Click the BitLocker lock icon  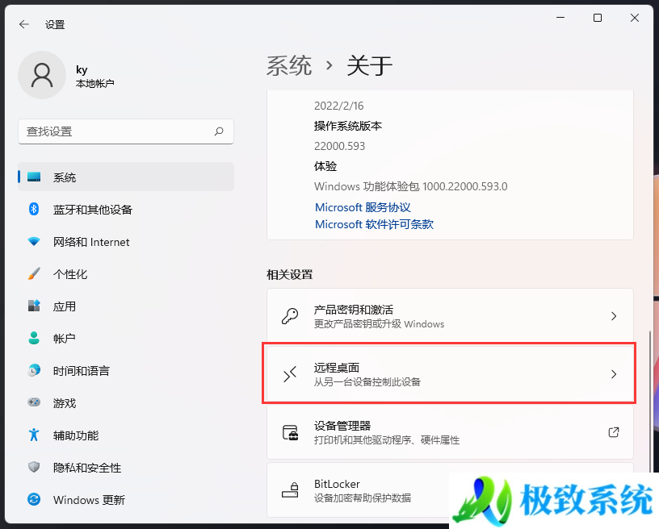pyautogui.click(x=290, y=490)
